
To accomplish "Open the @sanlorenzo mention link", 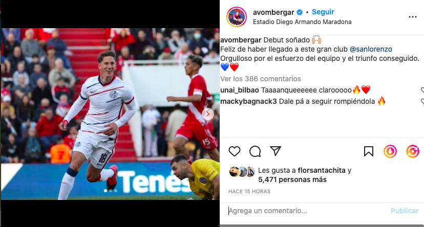I will (x=371, y=49).
